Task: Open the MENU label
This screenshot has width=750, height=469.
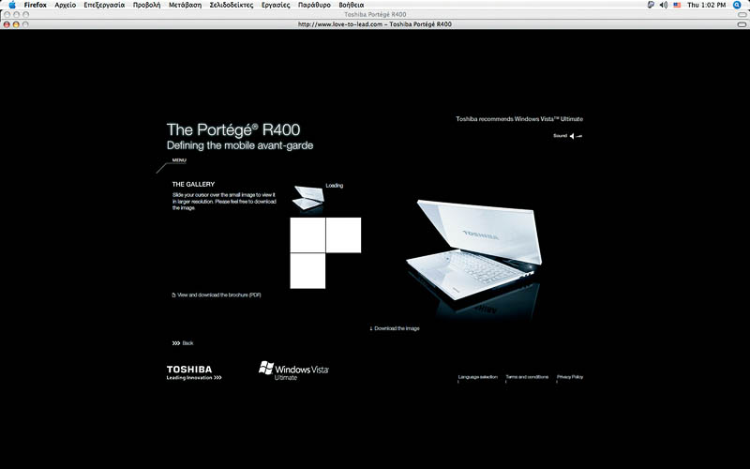Action: (x=179, y=160)
